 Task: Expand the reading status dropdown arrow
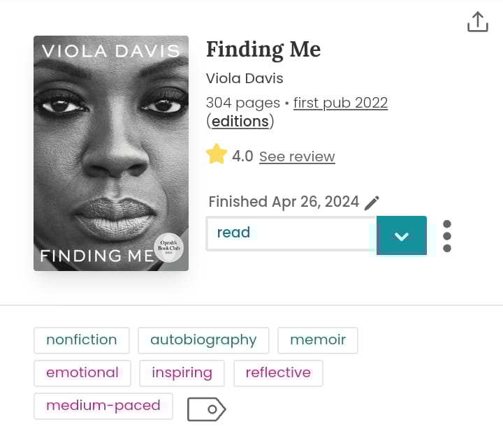coord(401,236)
